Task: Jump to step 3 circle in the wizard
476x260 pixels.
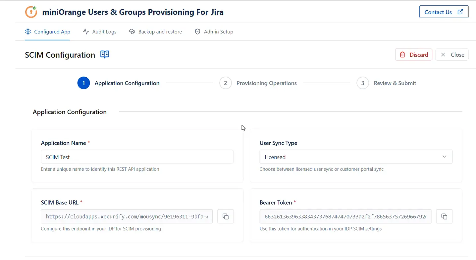Action: (x=363, y=83)
